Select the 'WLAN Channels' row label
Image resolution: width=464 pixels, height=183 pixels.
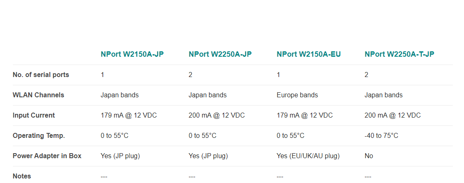(x=39, y=95)
